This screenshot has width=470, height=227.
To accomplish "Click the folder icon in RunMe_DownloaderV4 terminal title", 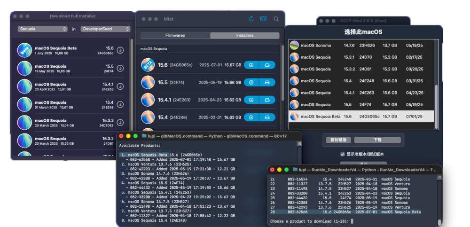I will (295, 169).
